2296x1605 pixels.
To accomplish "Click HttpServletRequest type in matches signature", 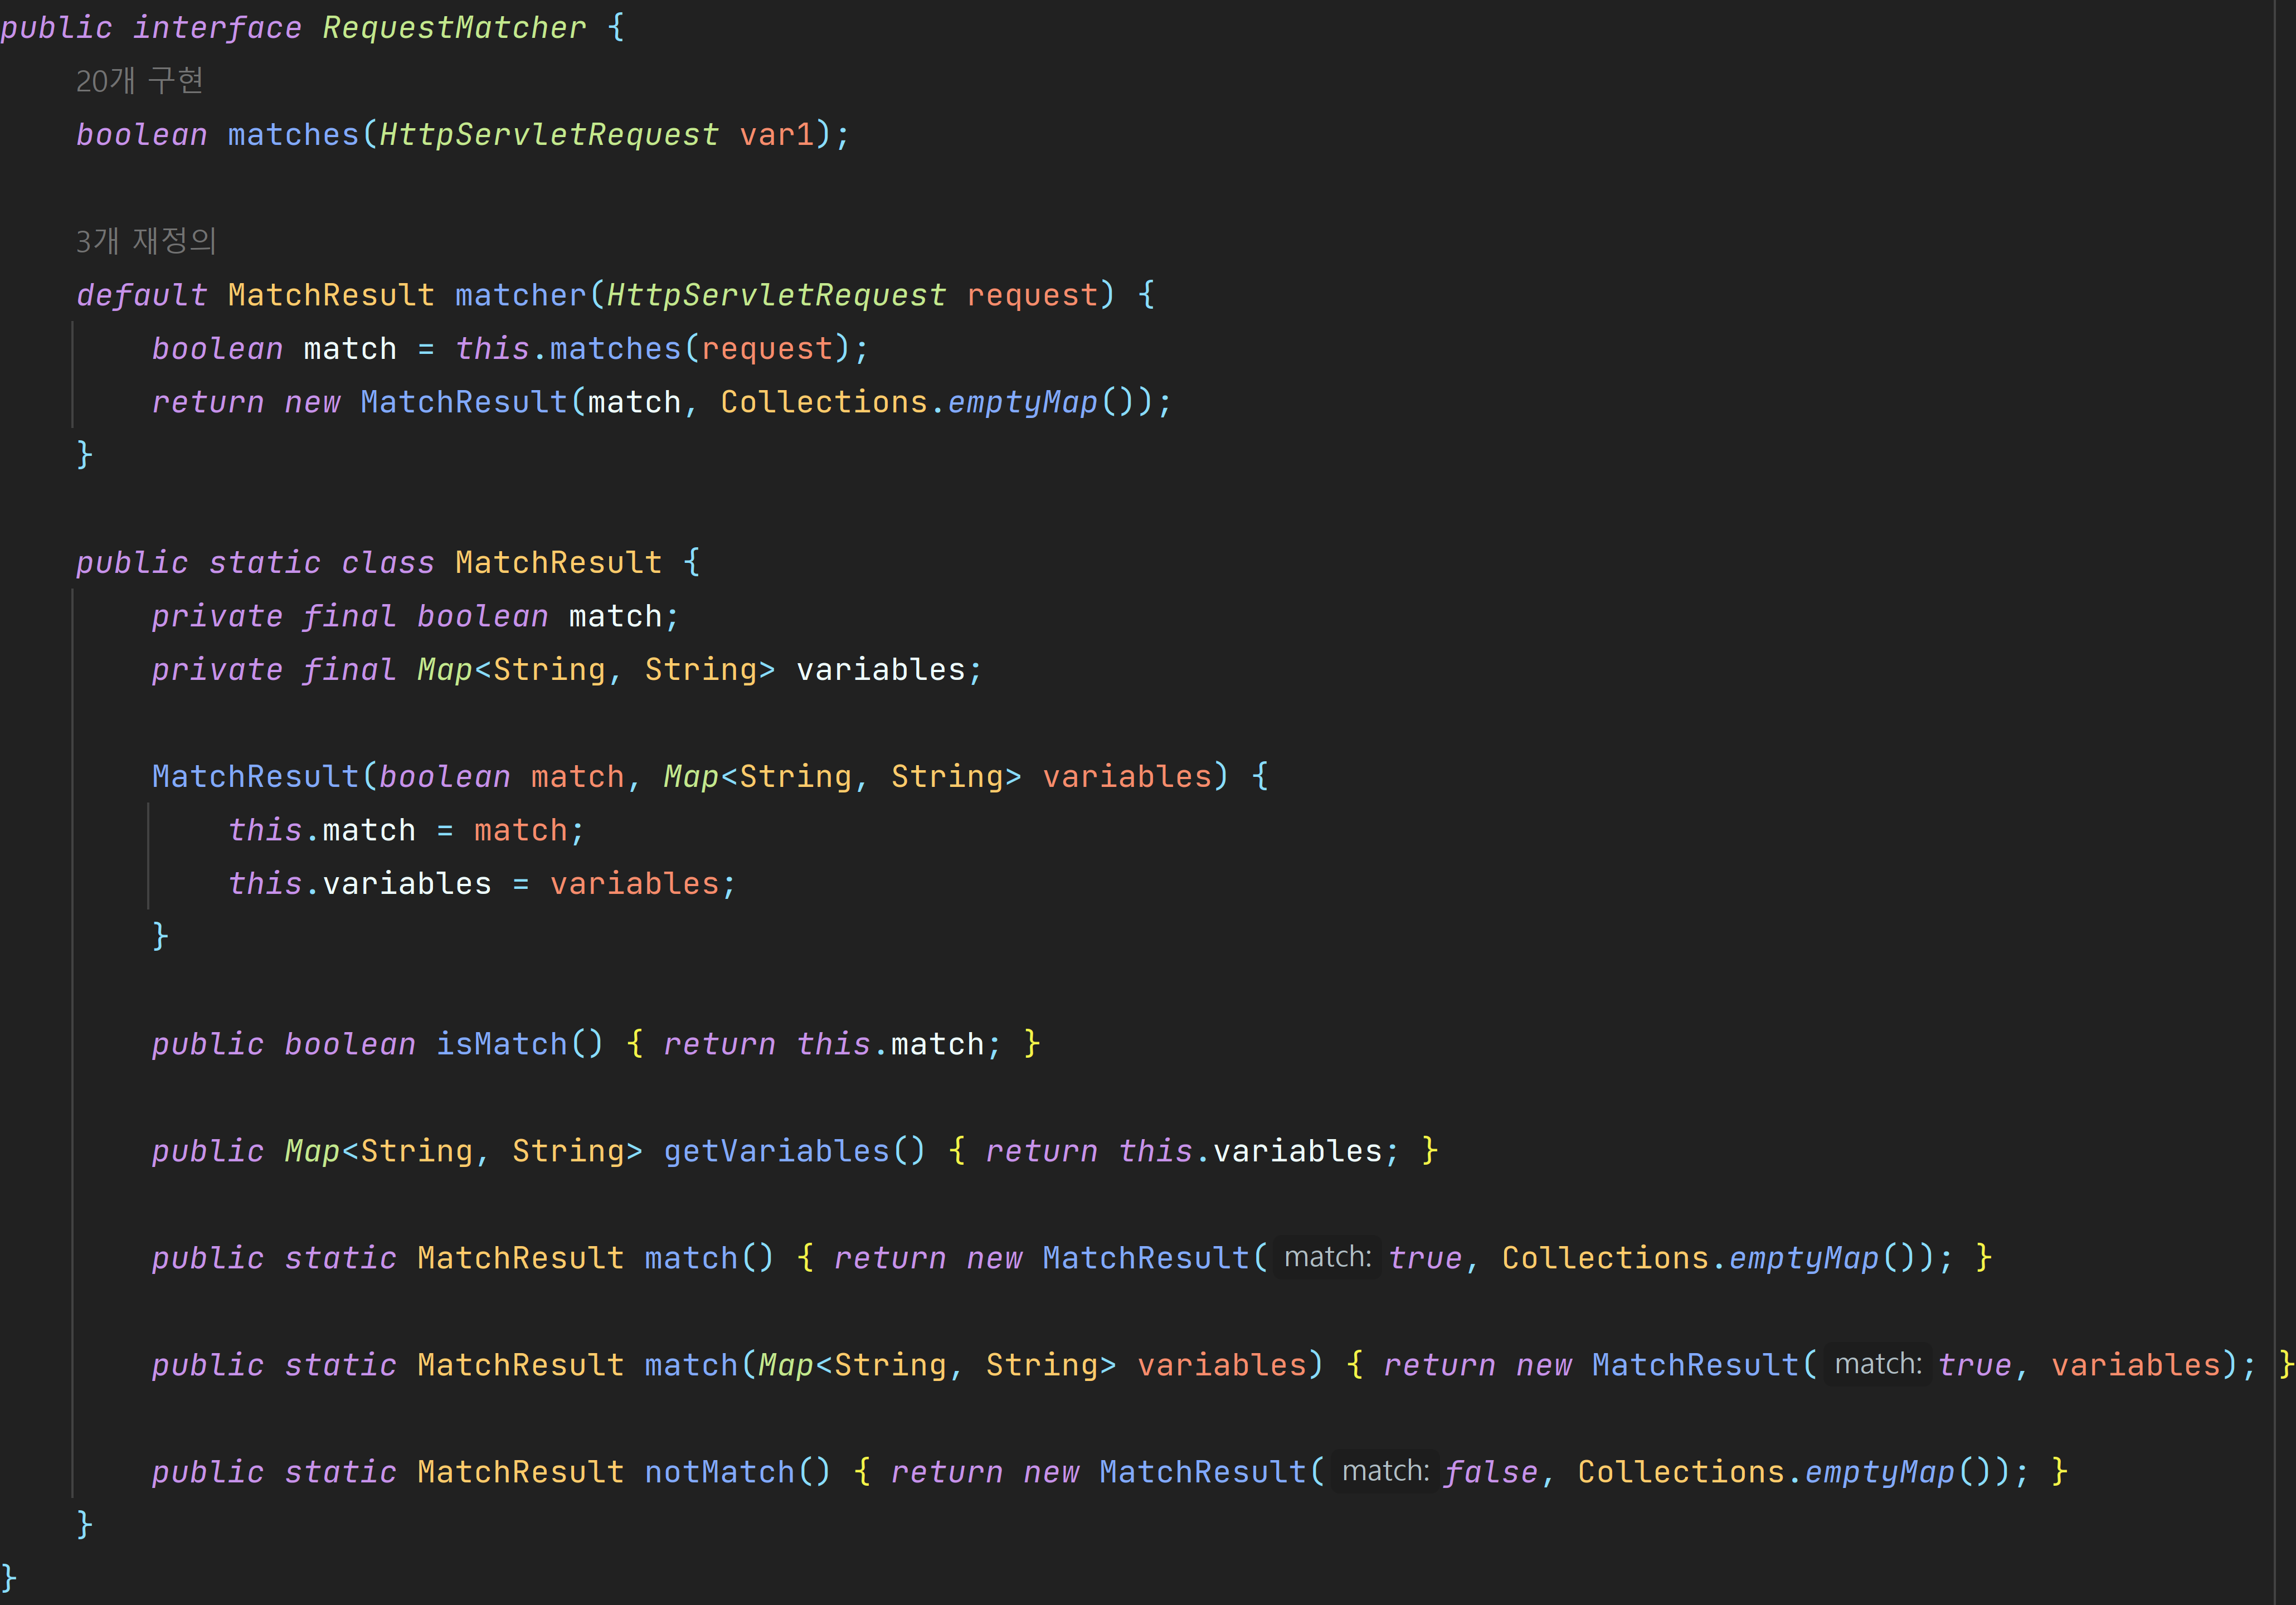I will click(549, 135).
